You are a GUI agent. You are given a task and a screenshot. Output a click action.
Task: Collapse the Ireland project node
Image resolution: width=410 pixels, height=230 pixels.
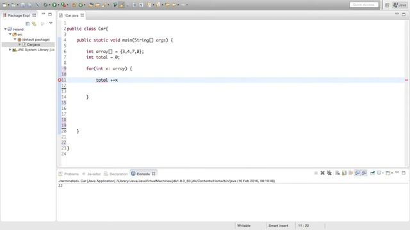tap(6, 29)
